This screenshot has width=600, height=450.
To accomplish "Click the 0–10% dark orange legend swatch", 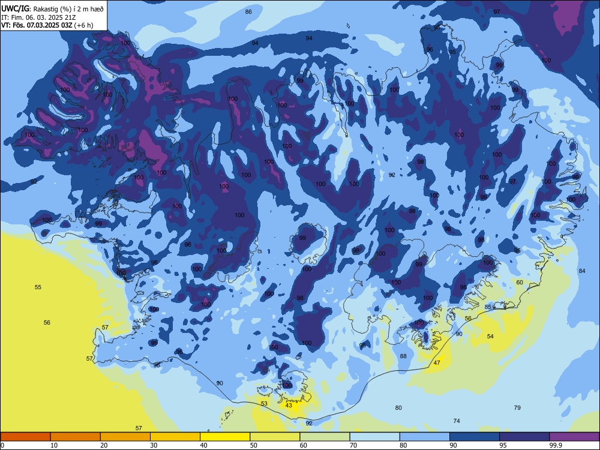I will pos(25,437).
